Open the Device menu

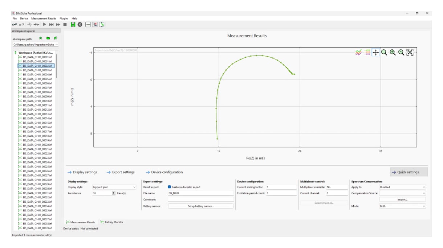tap(24, 18)
